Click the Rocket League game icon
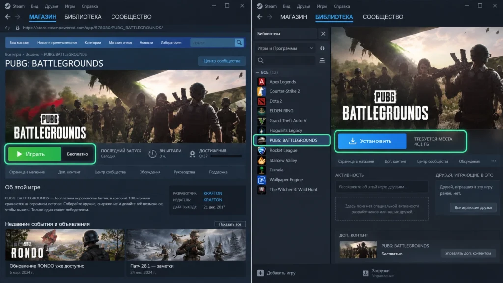503x283 pixels. (x=262, y=150)
